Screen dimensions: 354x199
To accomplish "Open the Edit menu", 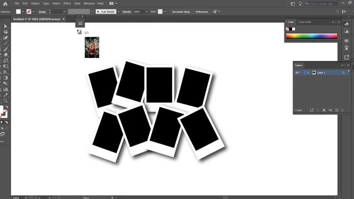I will click(25, 4).
